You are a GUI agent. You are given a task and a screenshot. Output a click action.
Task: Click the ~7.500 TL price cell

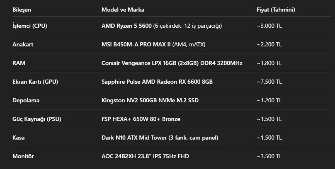(269, 82)
